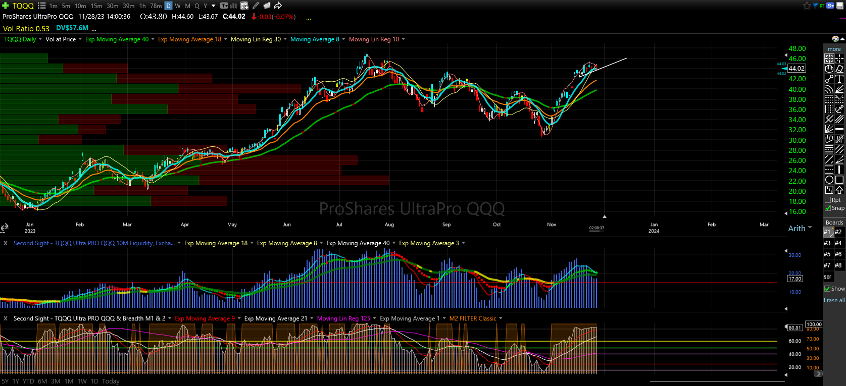Select the ellipse shape tool
This screenshot has width=846, height=386.
829,180
